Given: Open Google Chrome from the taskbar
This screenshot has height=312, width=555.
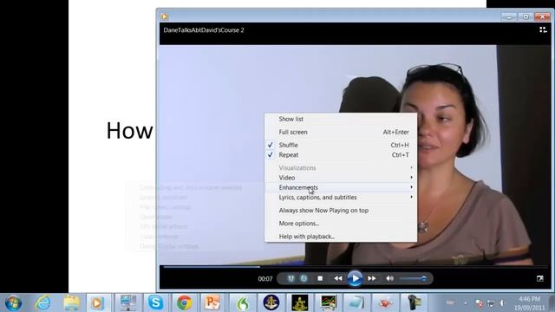Looking at the screenshot, I should (x=185, y=302).
